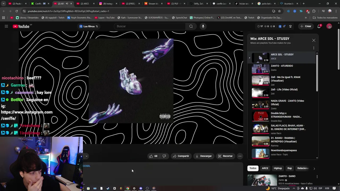340x191 pixels.
Task: Open Todos los marcadores folder
Action: (325, 18)
